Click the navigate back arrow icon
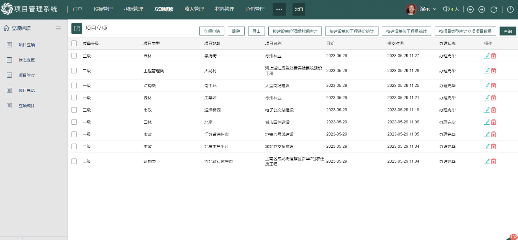Screen dimensions: 518x240 pos(470,9)
